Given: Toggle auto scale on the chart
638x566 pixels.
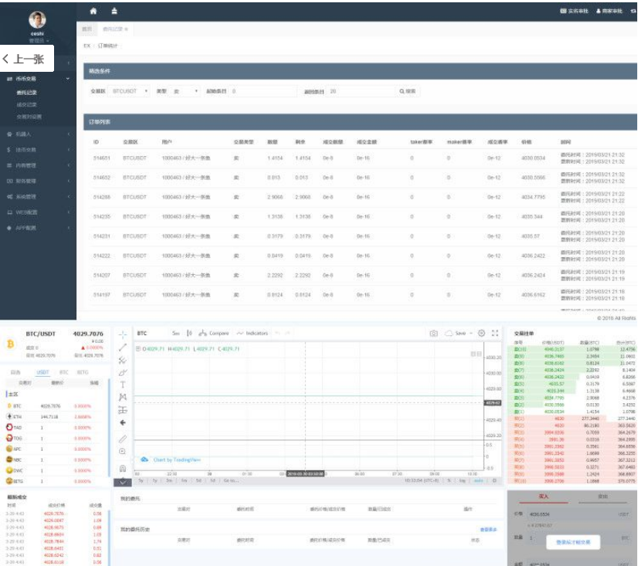Looking at the screenshot, I should click(479, 480).
